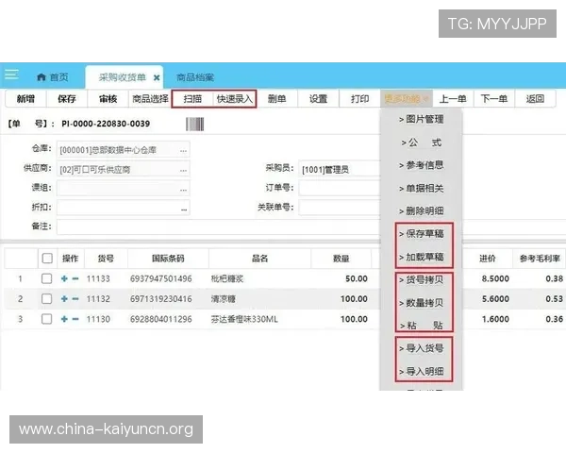566x453 pixels.
Task: Click the 审核 button
Action: (x=108, y=98)
